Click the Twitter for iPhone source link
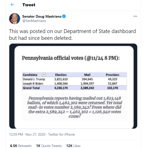The image size is (147, 149). 62,134
